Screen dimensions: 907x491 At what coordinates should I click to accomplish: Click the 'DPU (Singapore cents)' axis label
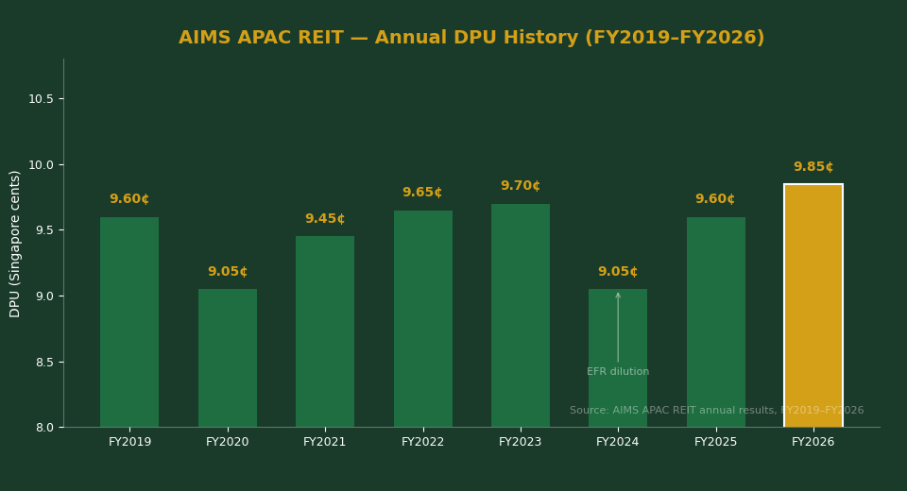coord(15,244)
